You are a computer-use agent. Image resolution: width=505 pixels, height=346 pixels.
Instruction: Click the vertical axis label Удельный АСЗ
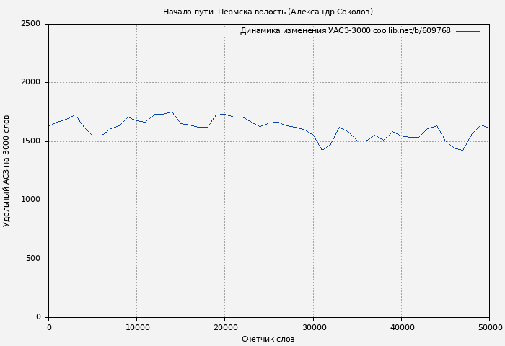[6, 171]
